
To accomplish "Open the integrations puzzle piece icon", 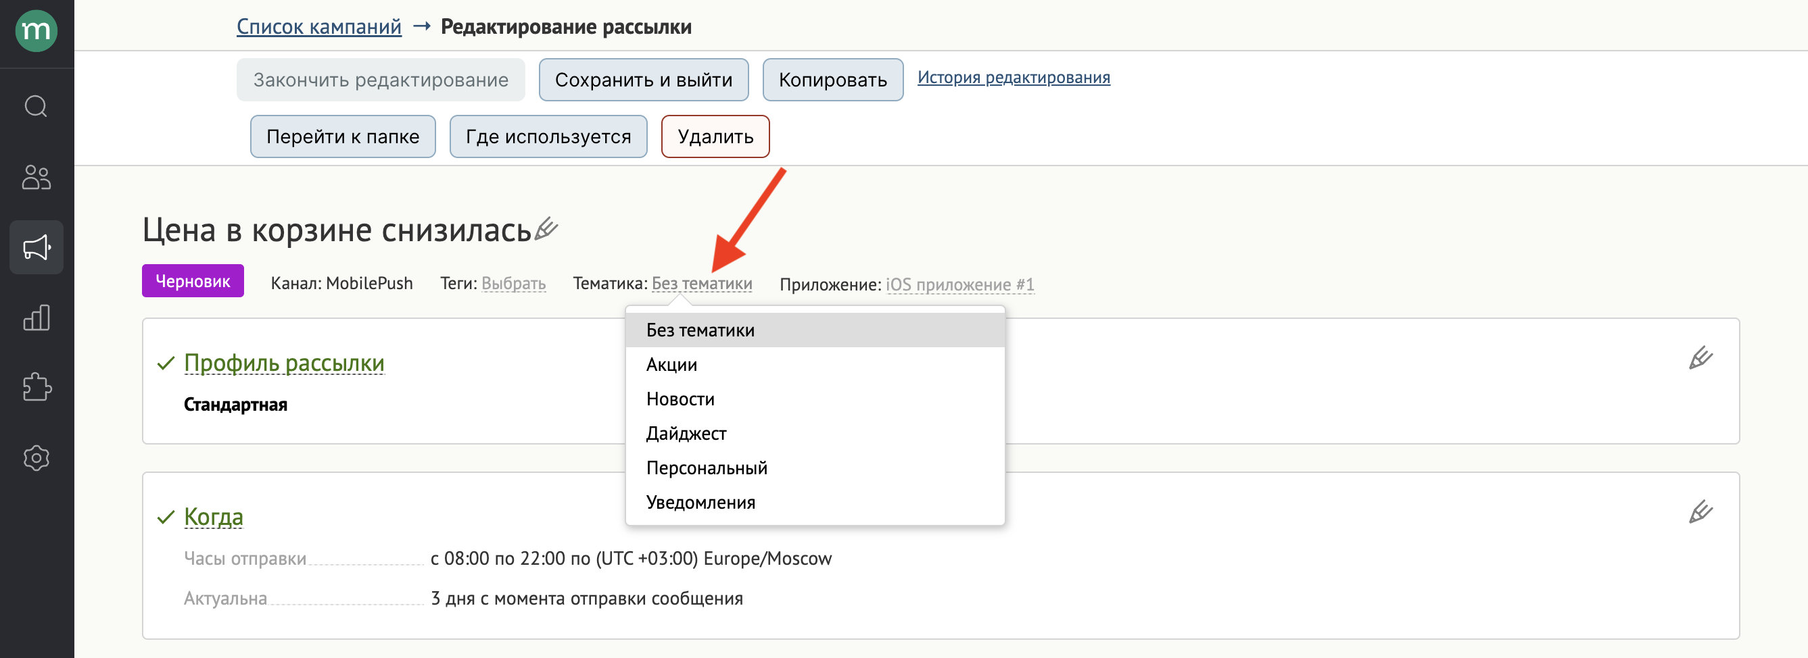I will pyautogui.click(x=37, y=387).
